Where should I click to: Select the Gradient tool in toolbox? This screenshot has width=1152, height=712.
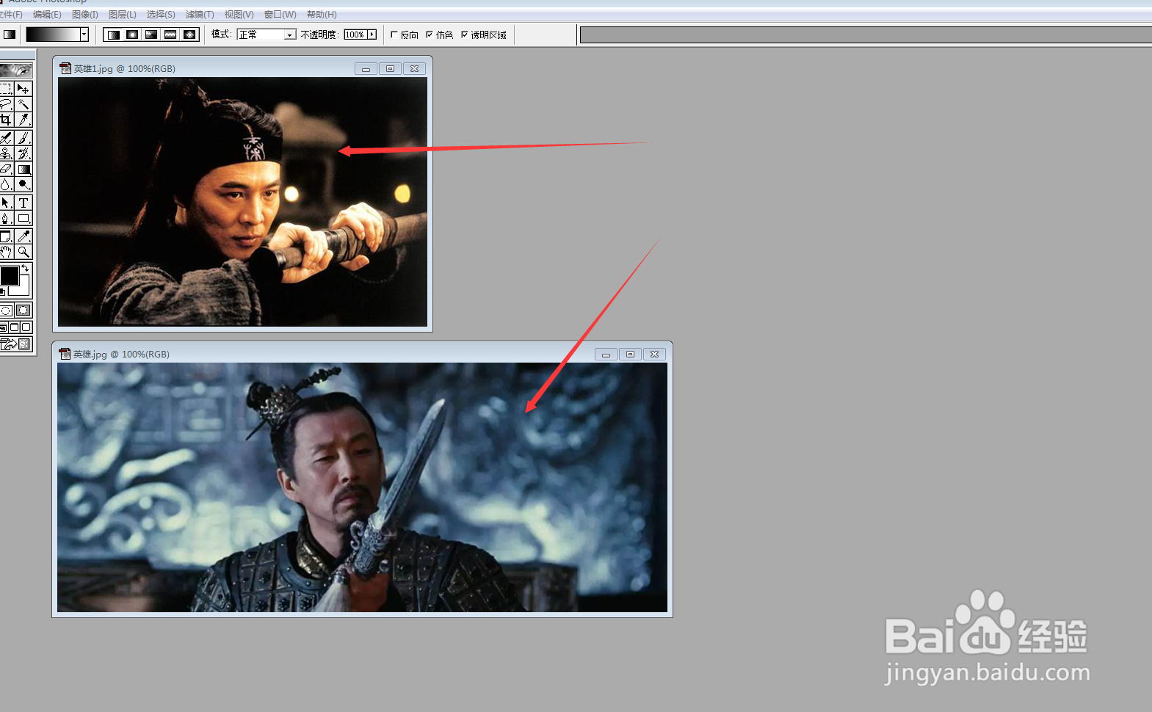(x=23, y=169)
